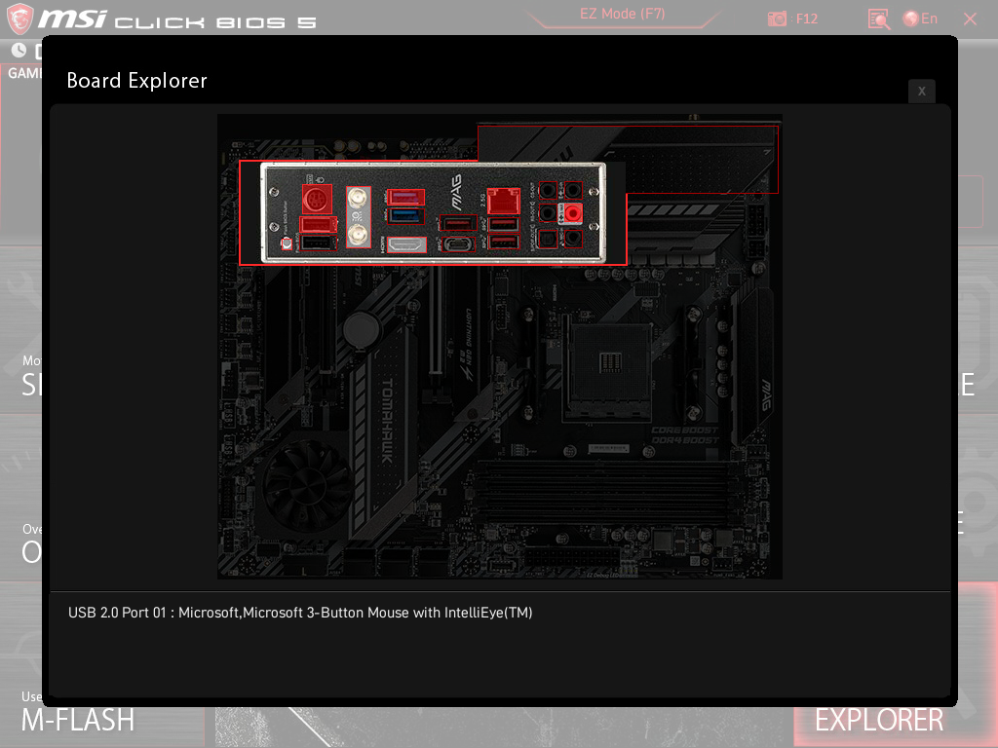Change language via the En globe icon

(920, 19)
